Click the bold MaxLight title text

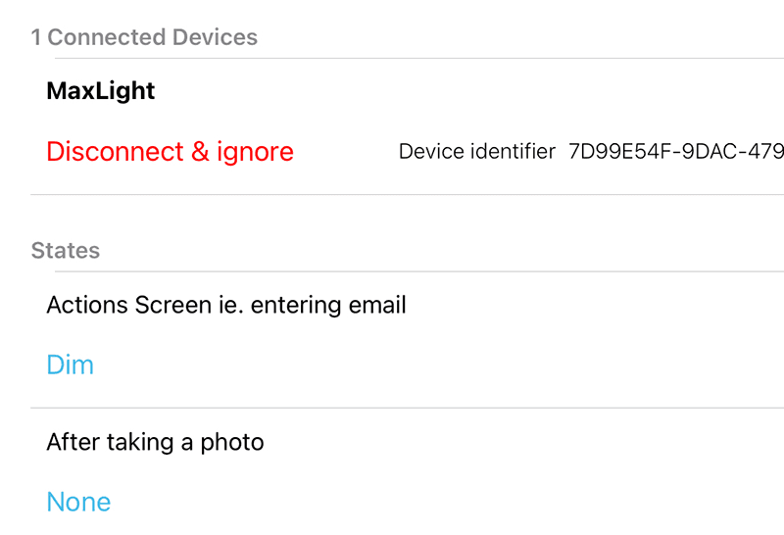[x=100, y=91]
